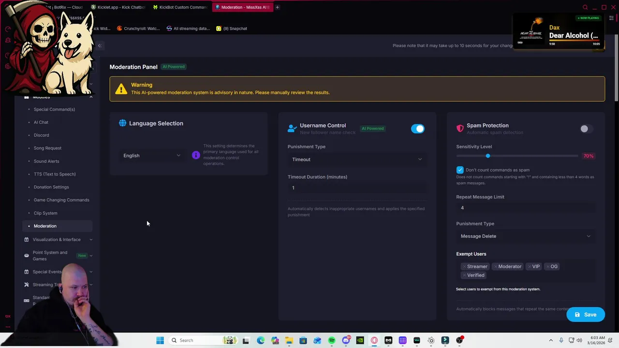The height and width of the screenshot is (348, 619).
Task: Open the Snapchat bookmark
Action: click(x=232, y=29)
